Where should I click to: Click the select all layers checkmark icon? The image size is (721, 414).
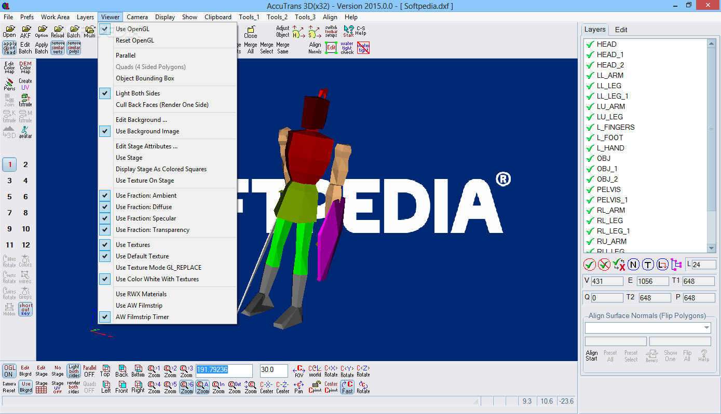[589, 265]
